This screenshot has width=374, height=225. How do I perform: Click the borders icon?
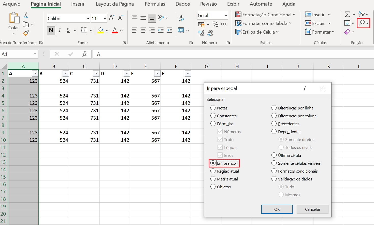tap(84, 30)
